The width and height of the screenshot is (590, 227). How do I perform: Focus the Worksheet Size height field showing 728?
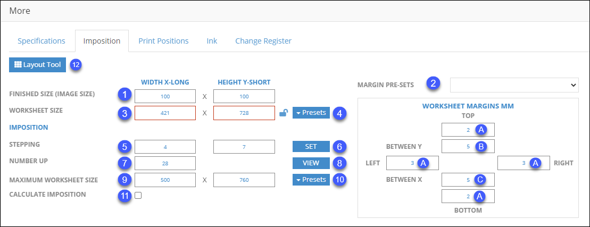pos(244,113)
